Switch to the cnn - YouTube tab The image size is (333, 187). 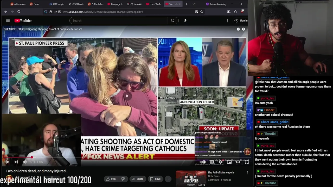click(153, 4)
